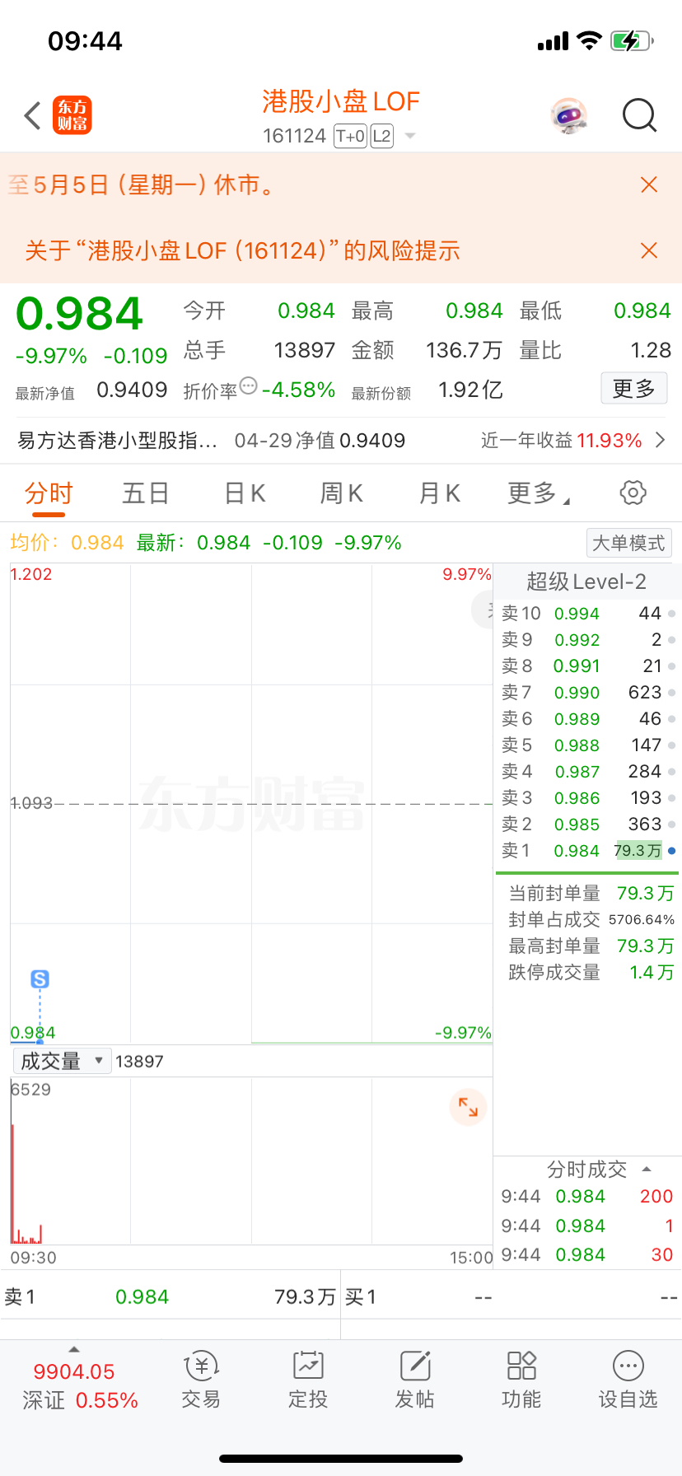Viewport: 682px width, 1476px height.
Task: Open the 功能 functions icon
Action: (x=521, y=1381)
